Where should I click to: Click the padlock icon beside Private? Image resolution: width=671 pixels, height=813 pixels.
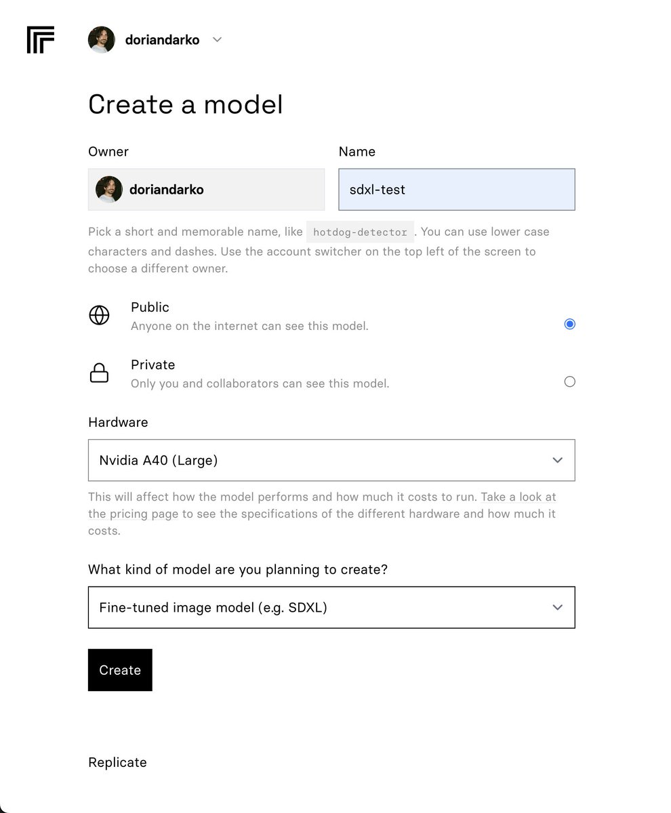[100, 373]
